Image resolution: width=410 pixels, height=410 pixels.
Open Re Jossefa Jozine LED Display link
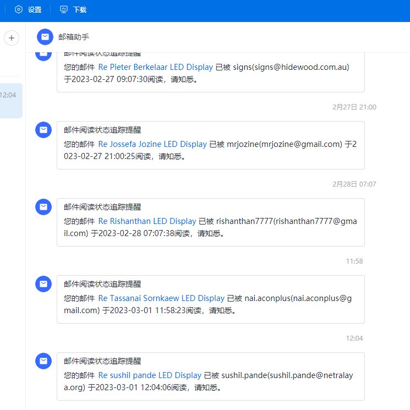click(x=152, y=144)
